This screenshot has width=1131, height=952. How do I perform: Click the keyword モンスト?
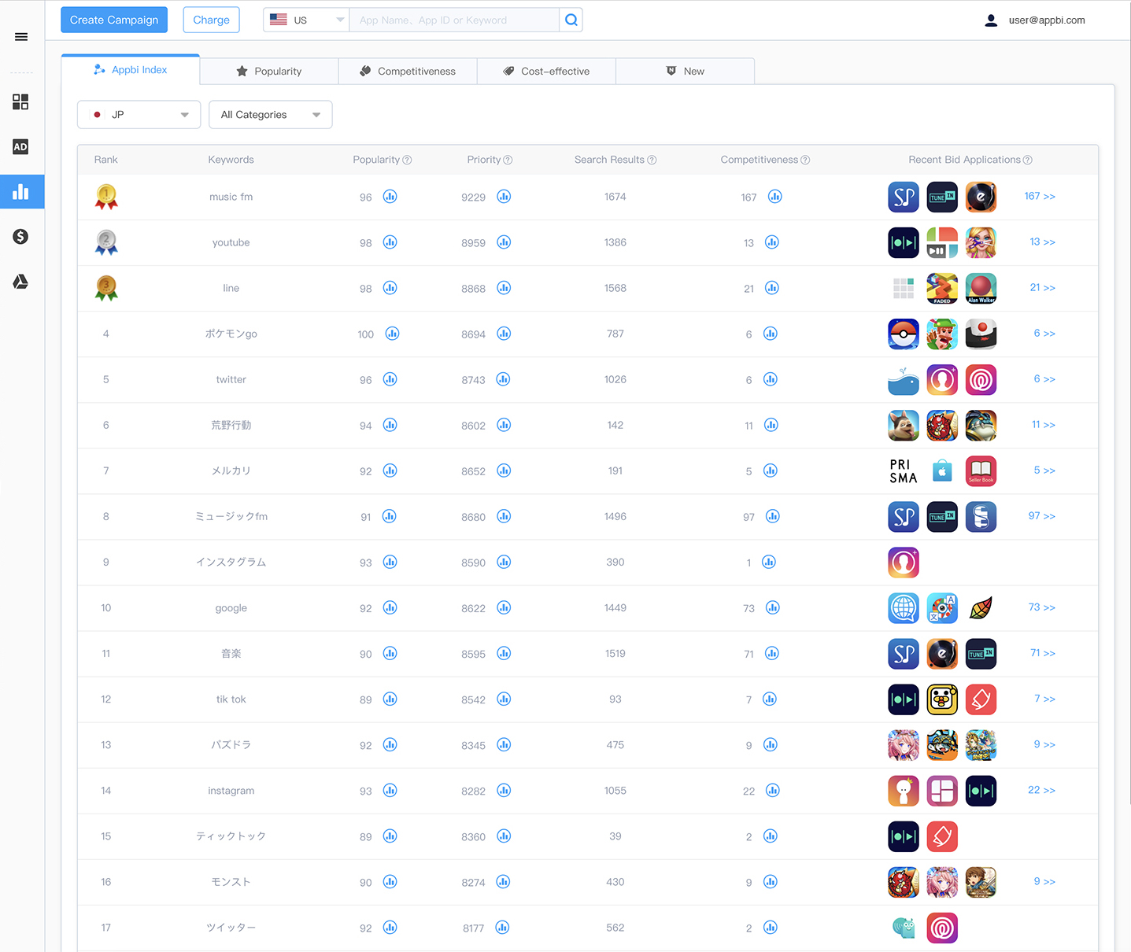(x=231, y=881)
